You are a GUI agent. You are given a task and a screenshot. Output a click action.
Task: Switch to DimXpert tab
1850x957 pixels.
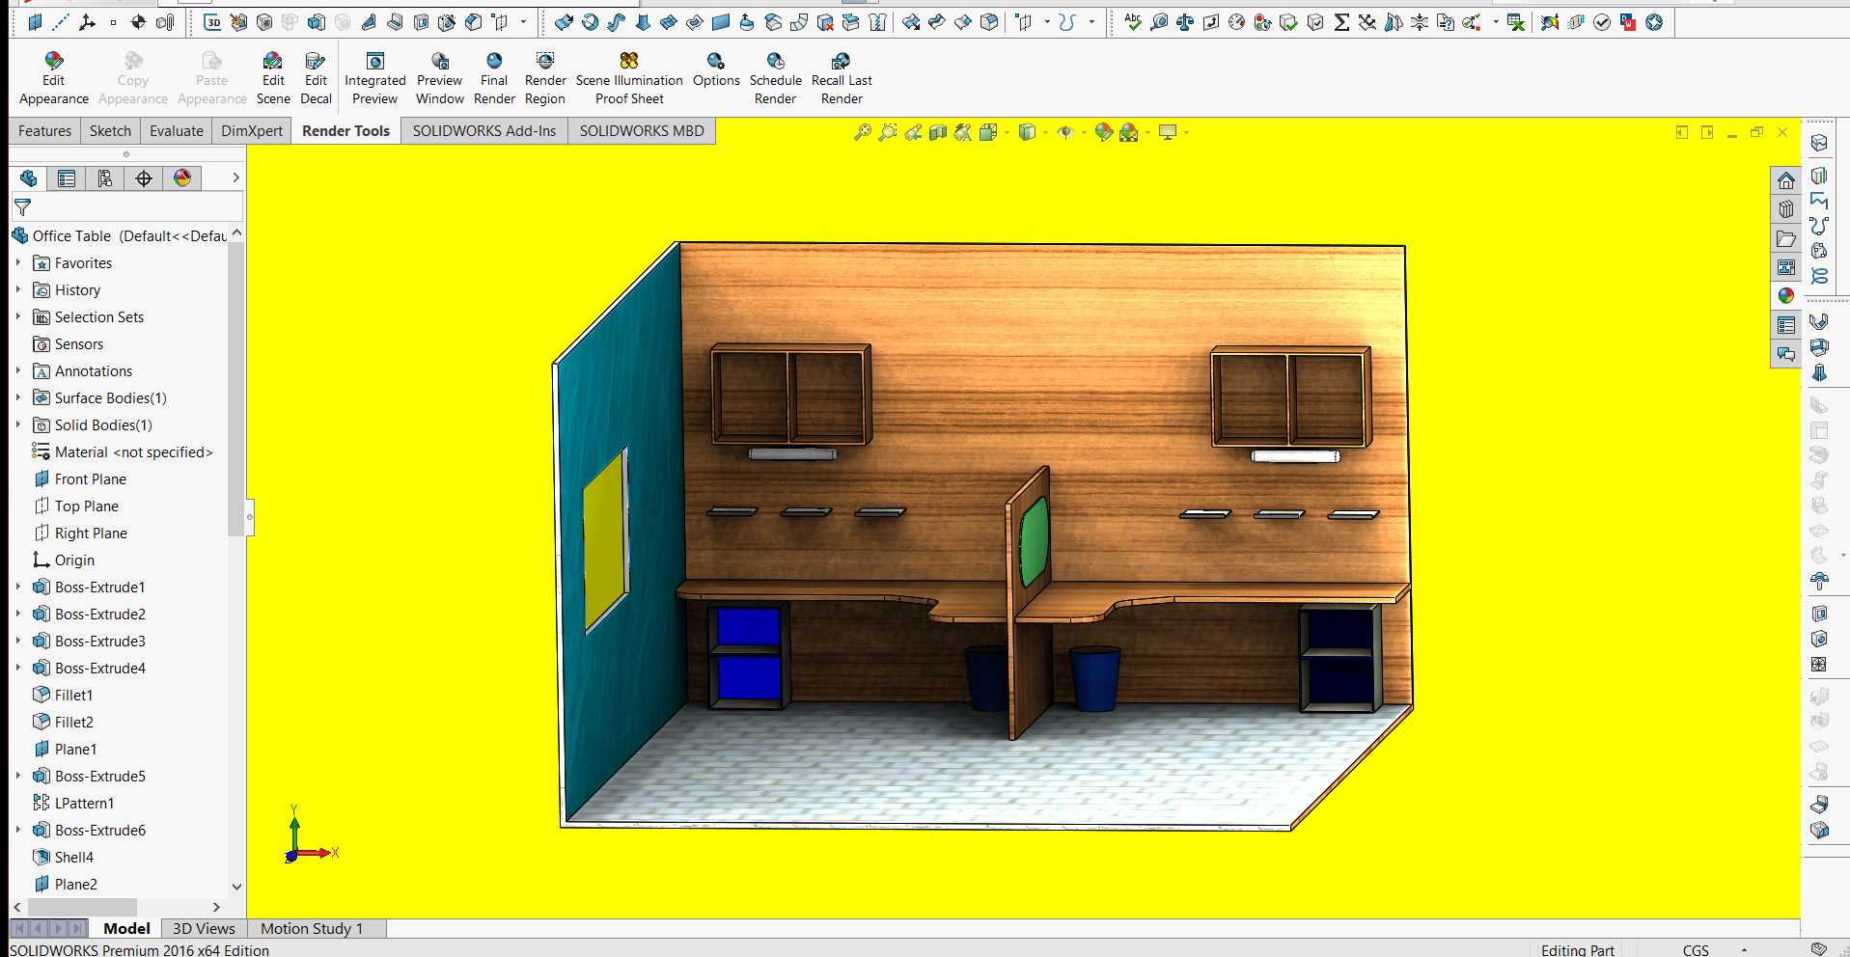tap(252, 131)
